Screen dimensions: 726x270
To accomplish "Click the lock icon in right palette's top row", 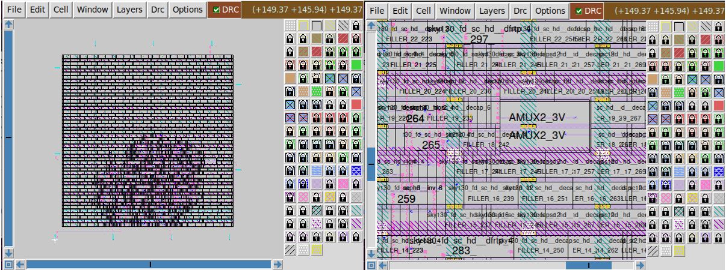I will tap(718, 26).
